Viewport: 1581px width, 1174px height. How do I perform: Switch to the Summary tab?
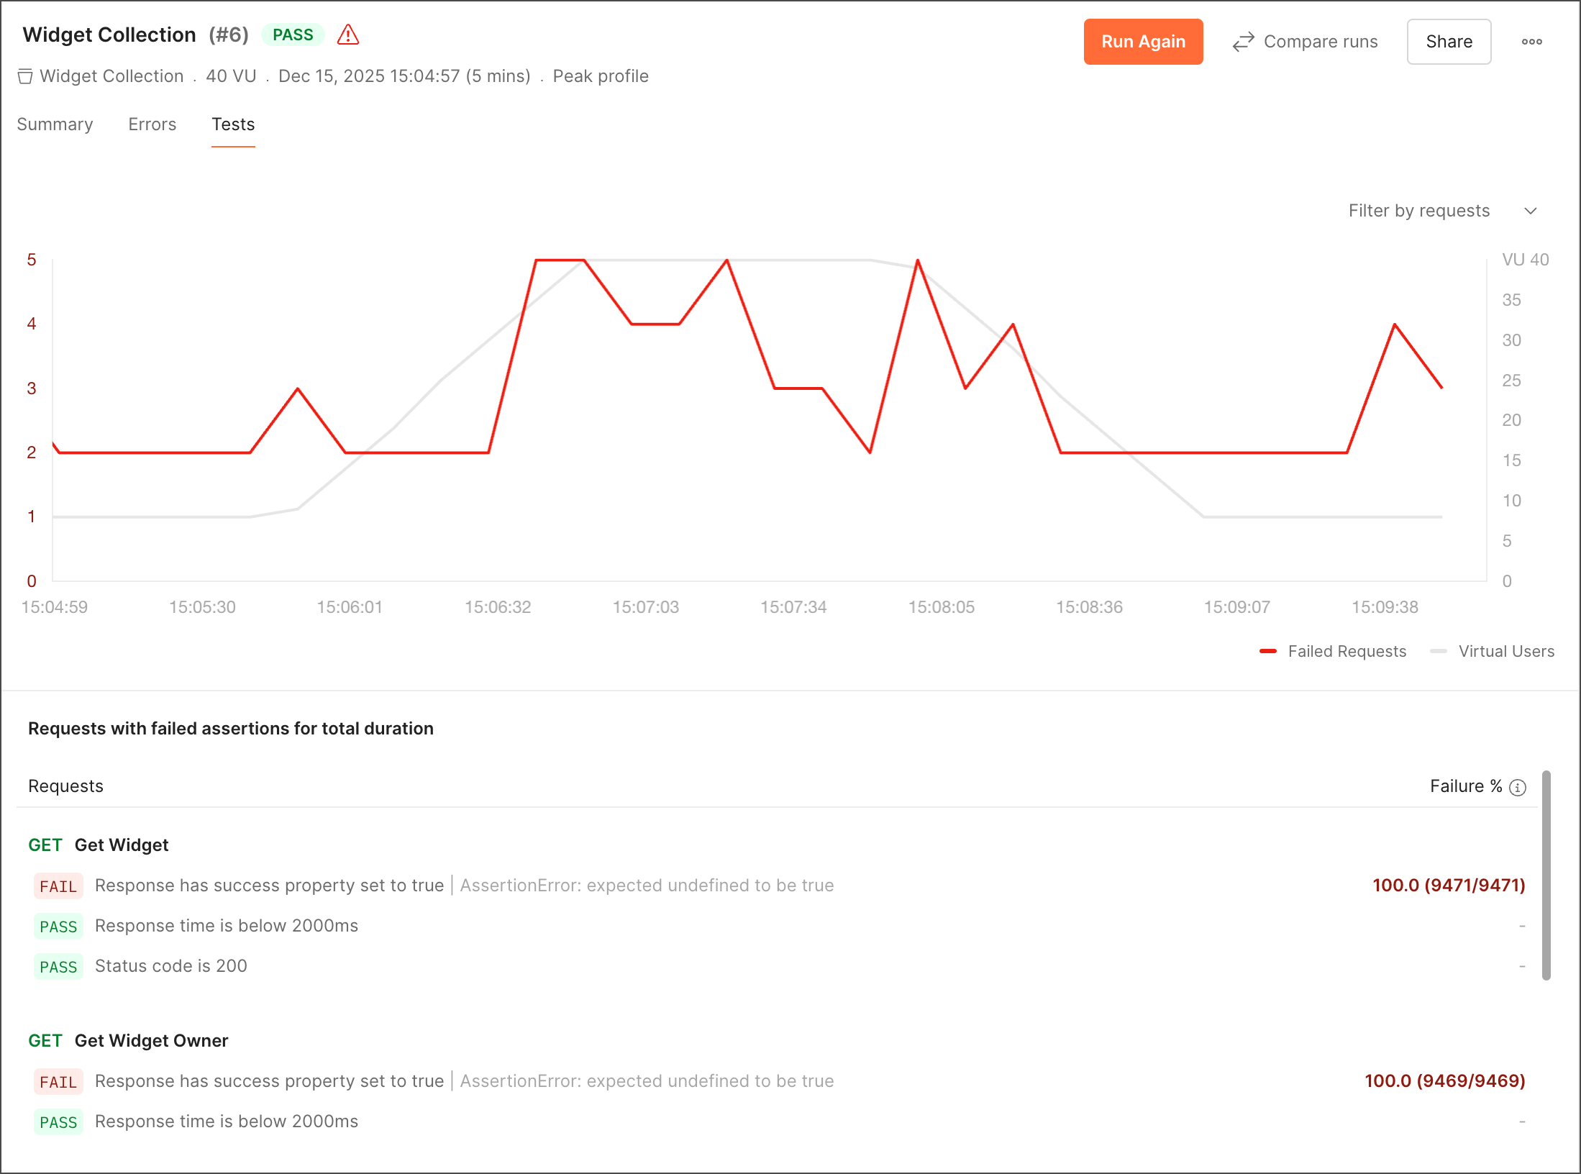[55, 124]
